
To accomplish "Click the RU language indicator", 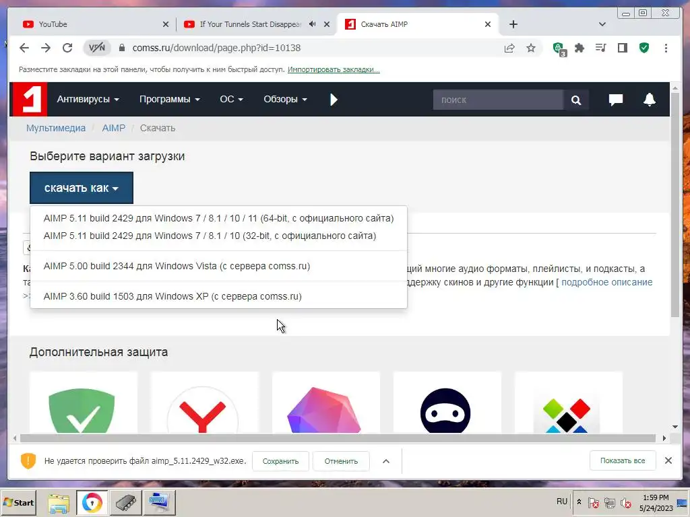I will (562, 502).
